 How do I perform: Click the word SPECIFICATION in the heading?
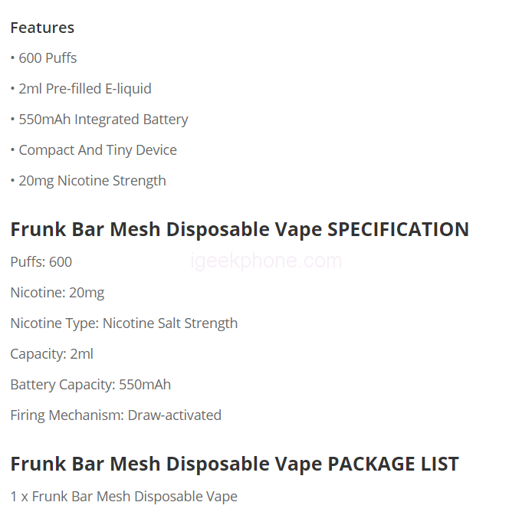click(398, 229)
